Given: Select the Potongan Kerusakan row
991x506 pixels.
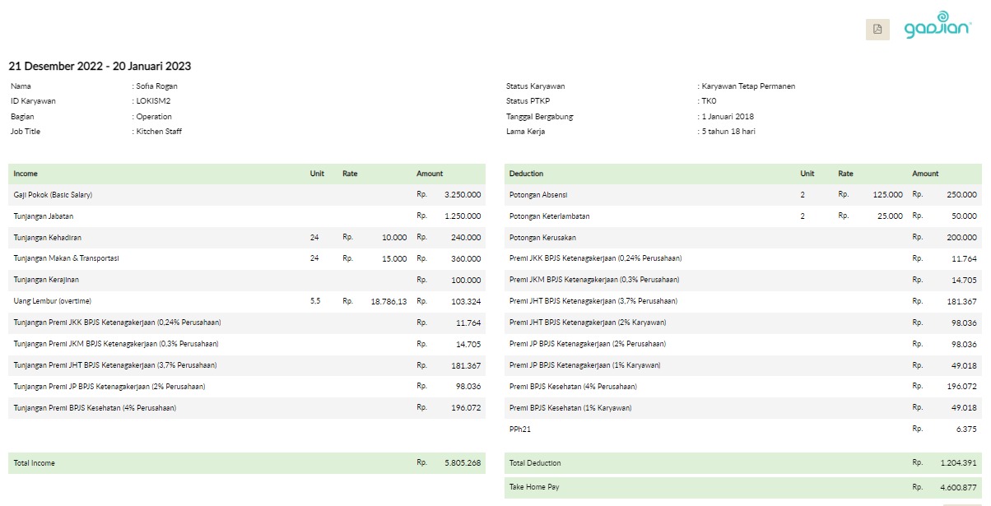Looking at the screenshot, I should tap(742, 238).
